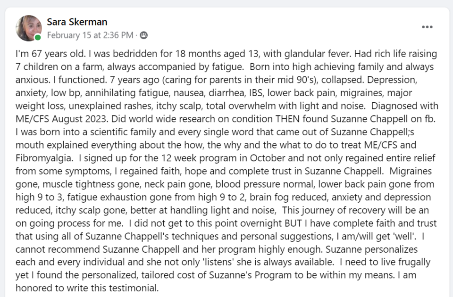Click "honored to write this testimonial" line

click(87, 288)
